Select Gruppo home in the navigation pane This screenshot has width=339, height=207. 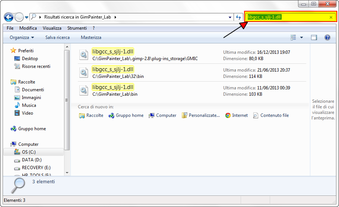point(32,129)
